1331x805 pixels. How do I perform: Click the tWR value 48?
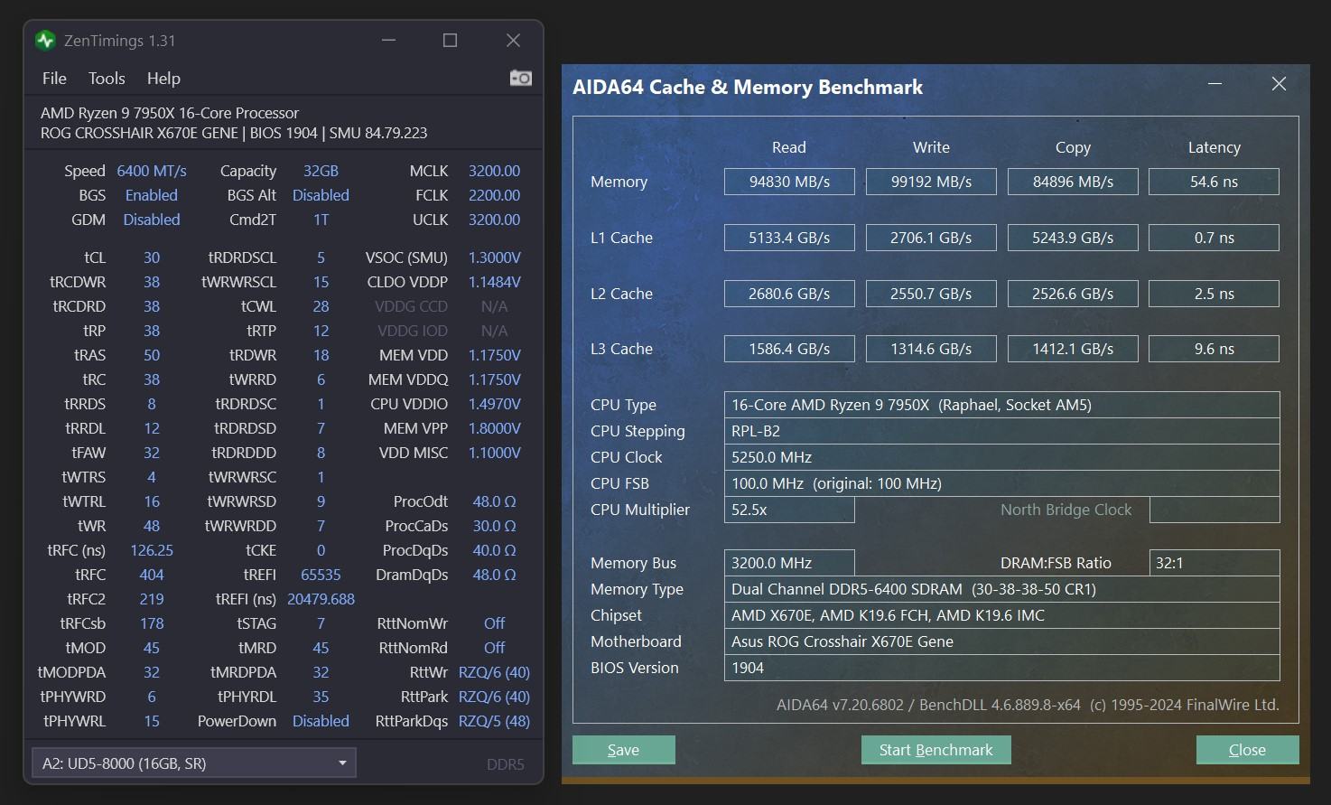152,526
